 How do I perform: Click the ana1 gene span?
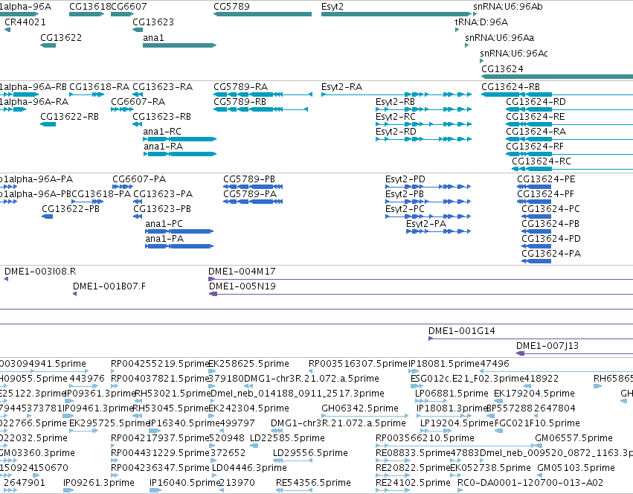[x=180, y=45]
